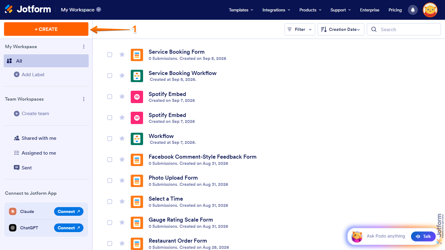Check the Facebook Comment-Style Feedback Form box

(110, 160)
